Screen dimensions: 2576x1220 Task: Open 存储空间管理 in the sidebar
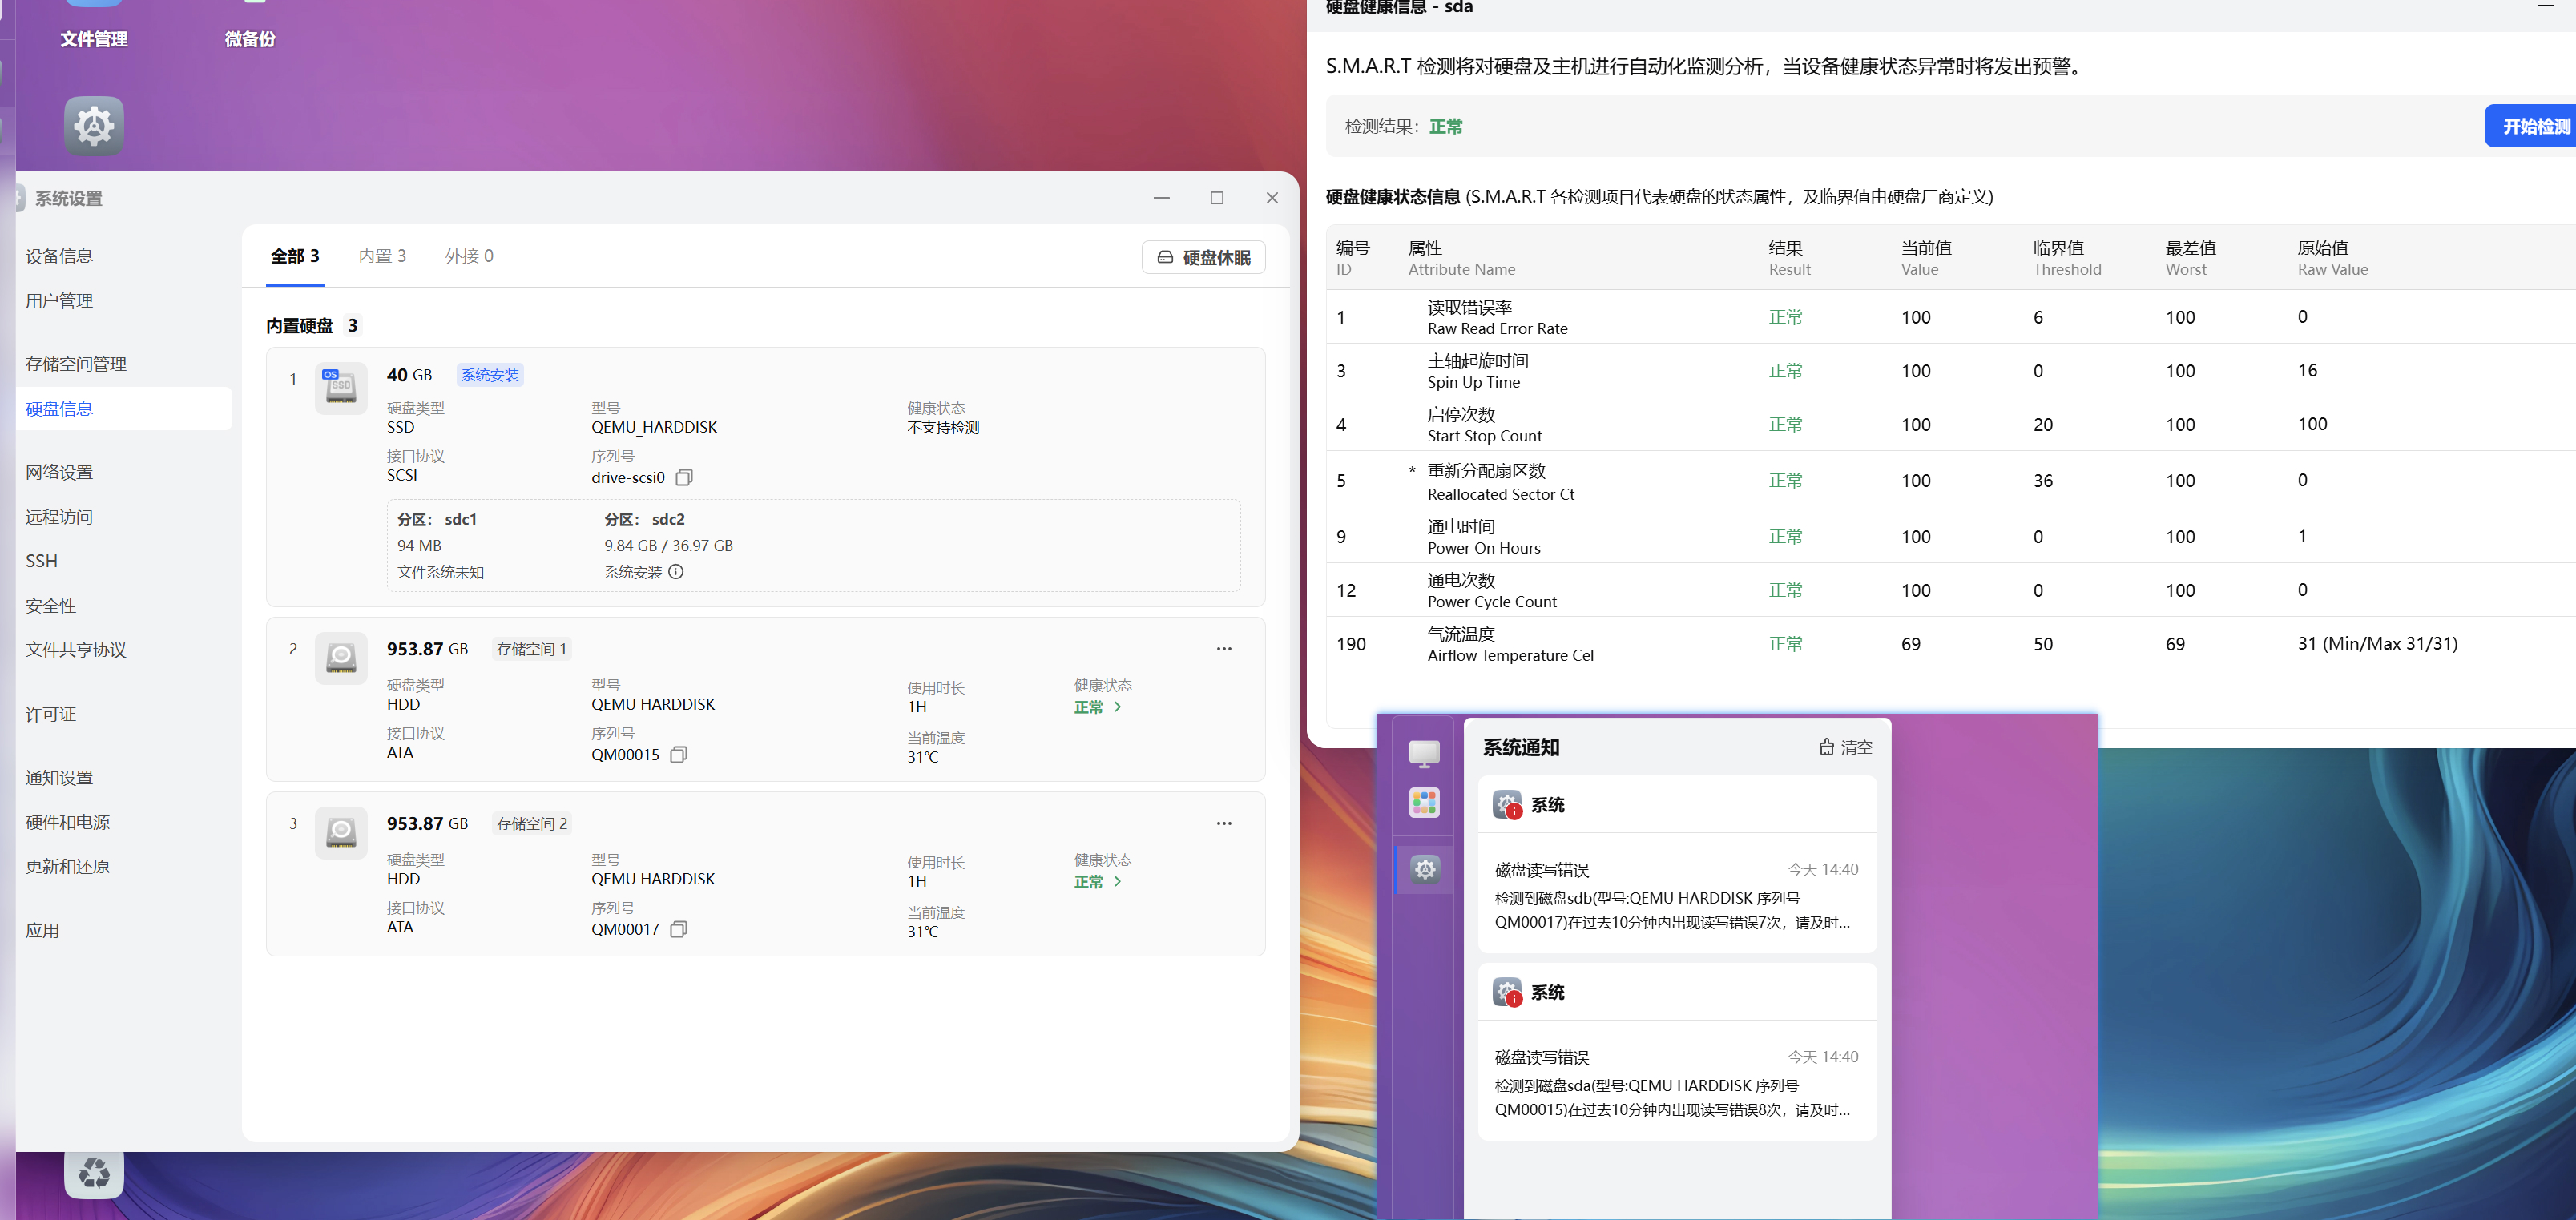pyautogui.click(x=76, y=364)
